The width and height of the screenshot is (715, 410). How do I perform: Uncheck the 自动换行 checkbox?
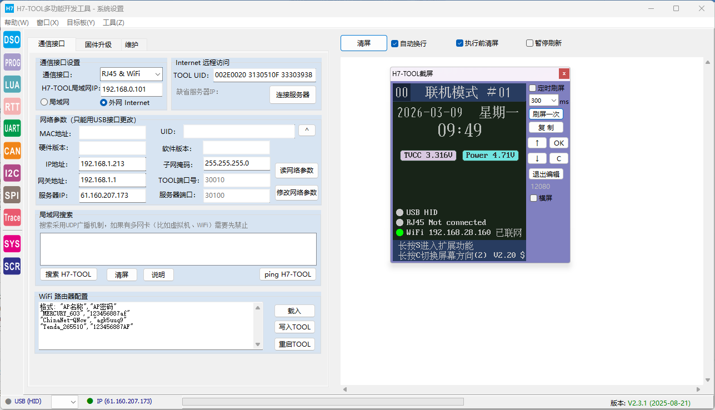395,43
